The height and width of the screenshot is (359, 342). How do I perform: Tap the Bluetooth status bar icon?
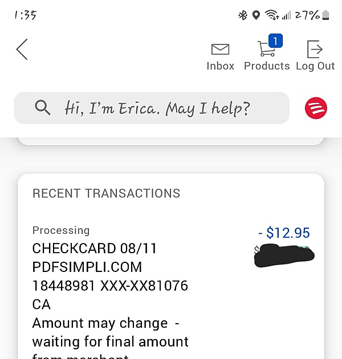click(x=243, y=15)
